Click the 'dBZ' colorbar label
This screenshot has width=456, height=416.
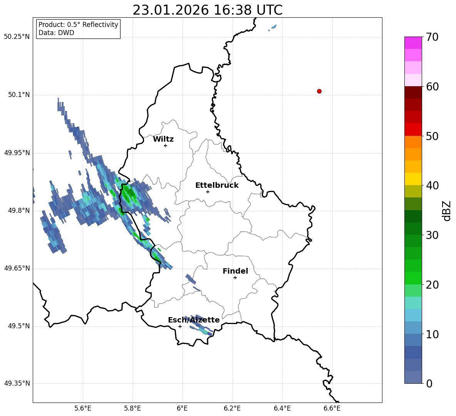point(446,211)
